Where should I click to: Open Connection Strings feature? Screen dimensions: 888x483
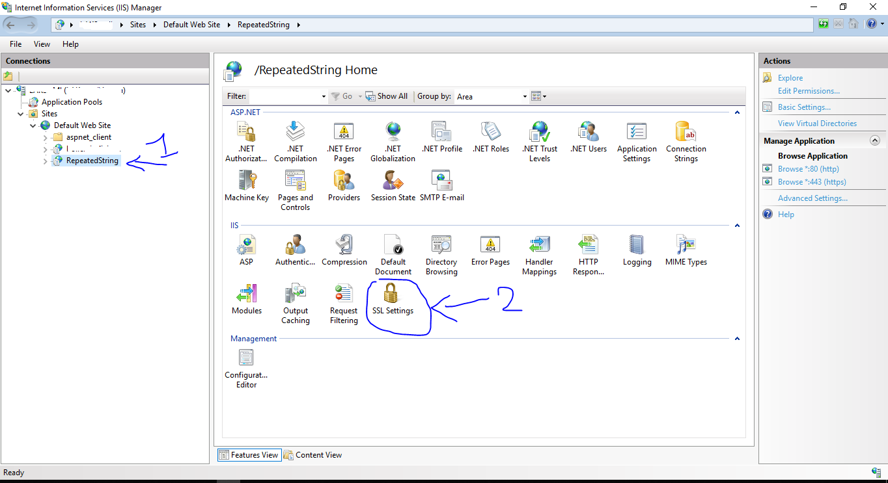(686, 142)
